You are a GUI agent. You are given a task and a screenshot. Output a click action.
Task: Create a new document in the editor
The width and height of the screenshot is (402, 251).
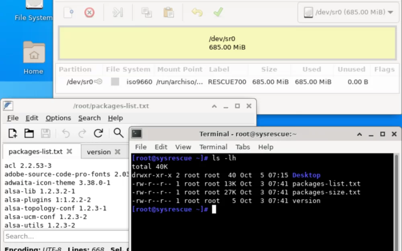[12, 133]
